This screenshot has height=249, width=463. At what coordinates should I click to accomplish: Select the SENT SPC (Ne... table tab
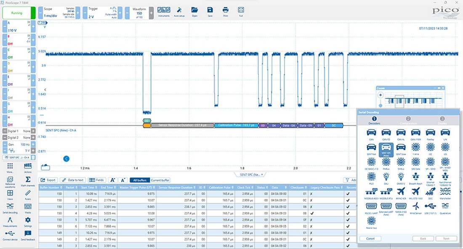tap(250, 174)
